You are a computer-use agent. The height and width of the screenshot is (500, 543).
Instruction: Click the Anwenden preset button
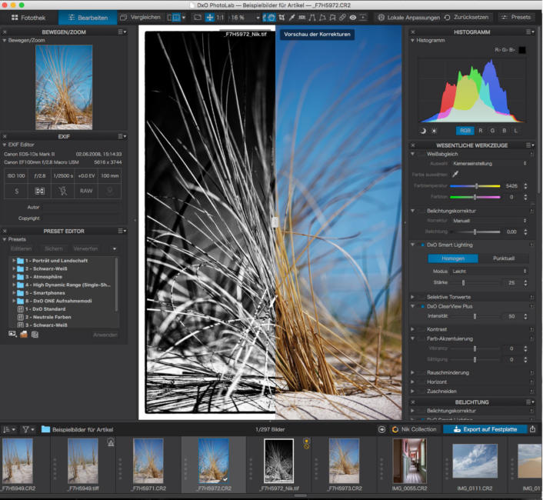tap(105, 335)
